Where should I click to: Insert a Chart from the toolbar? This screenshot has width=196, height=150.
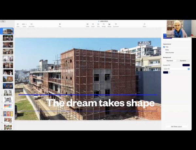(93, 24)
